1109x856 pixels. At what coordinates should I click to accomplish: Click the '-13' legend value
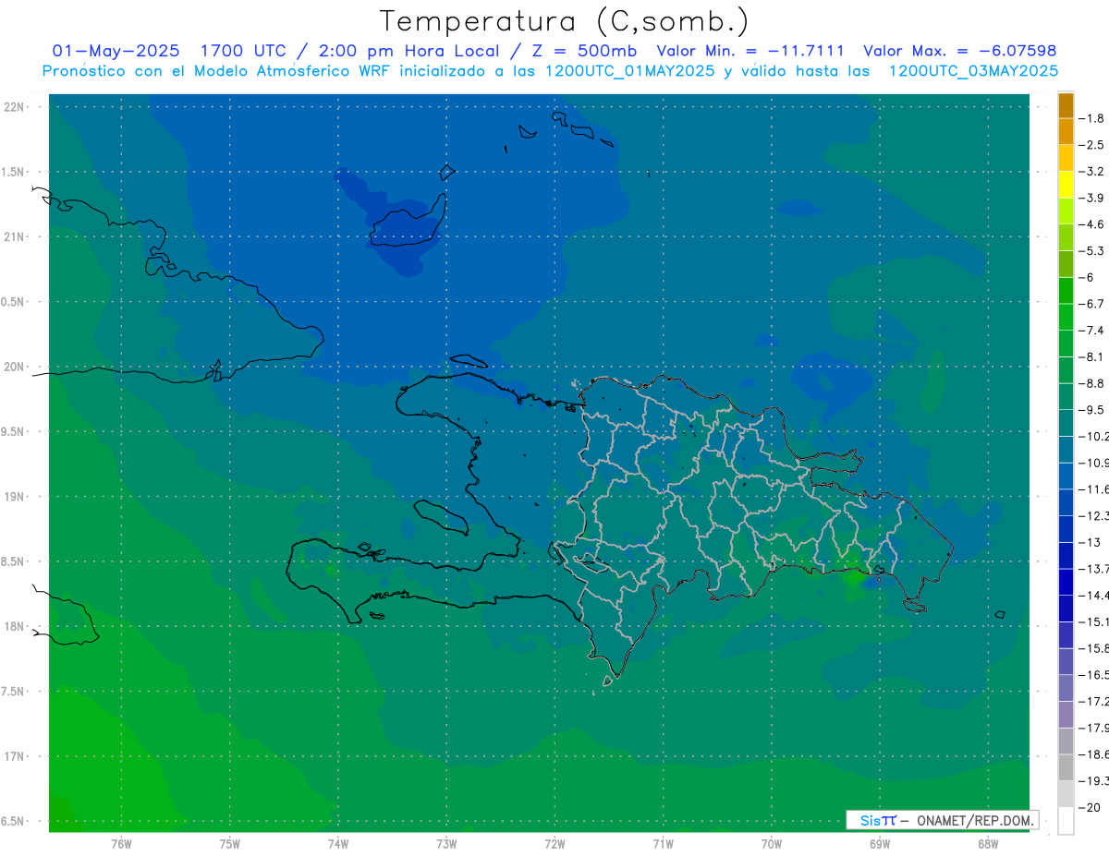coord(1089,543)
